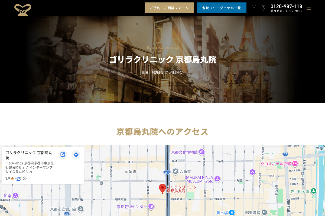Click the 京都市立堀川高 school icon
The width and height of the screenshot is (325, 216).
[x=80, y=208]
